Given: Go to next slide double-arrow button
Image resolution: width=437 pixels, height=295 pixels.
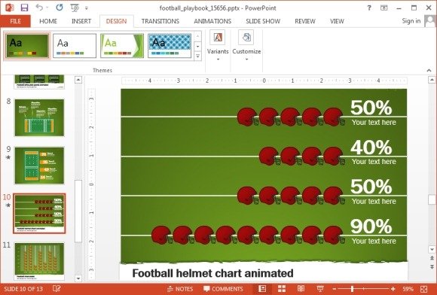Looking at the screenshot, I should pos(432,267).
